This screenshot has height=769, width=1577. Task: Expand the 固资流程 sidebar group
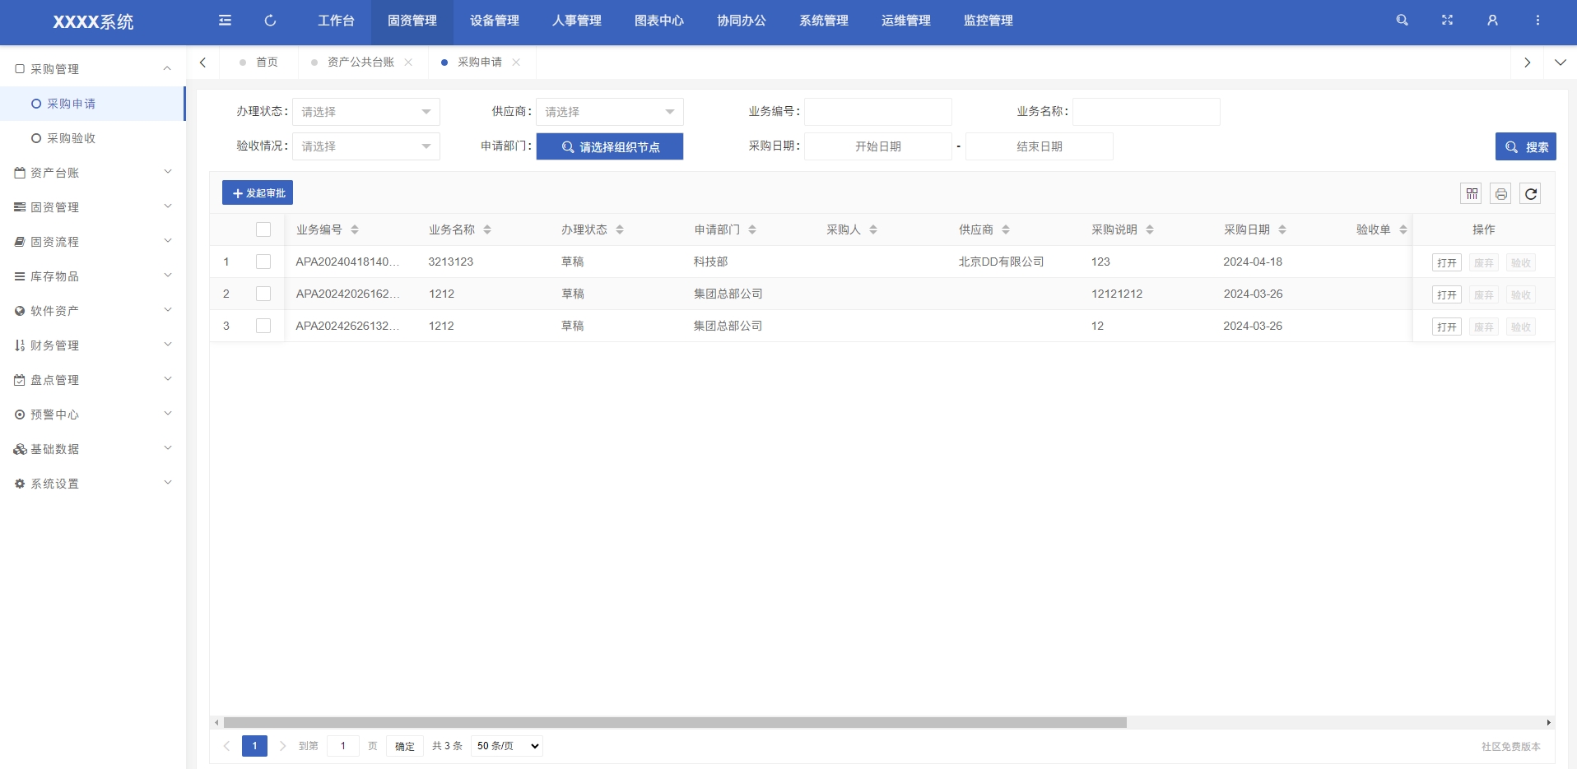click(x=92, y=242)
